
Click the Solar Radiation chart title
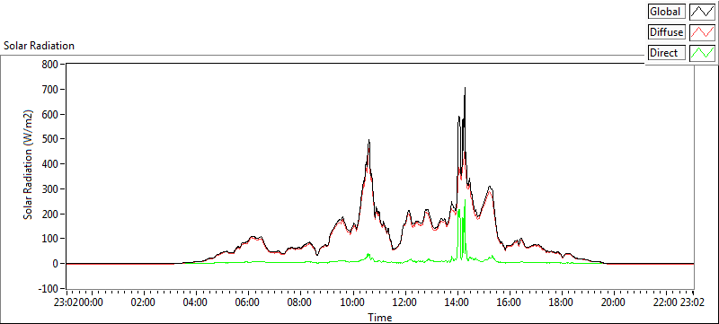pyautogui.click(x=39, y=46)
